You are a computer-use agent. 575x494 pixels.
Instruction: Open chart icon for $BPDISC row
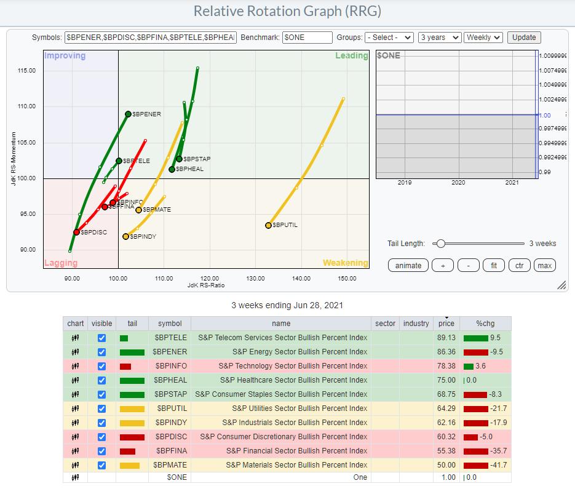tap(76, 437)
